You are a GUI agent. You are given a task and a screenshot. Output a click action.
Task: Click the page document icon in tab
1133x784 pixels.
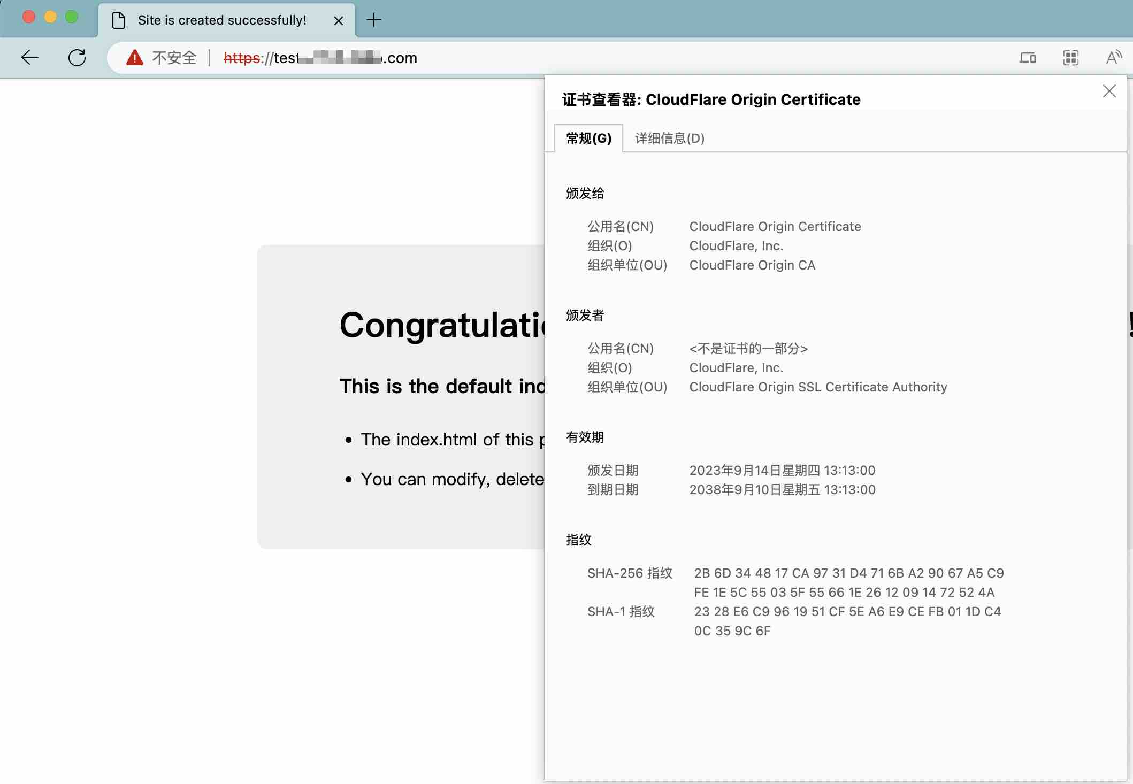tap(119, 20)
